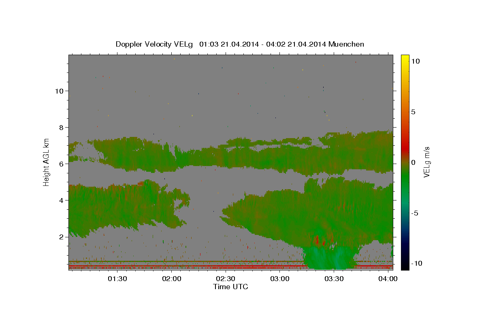Viewport: 486px width, 324px height.
Task: Click the "Time UTC" axis label
Action: coord(230,287)
